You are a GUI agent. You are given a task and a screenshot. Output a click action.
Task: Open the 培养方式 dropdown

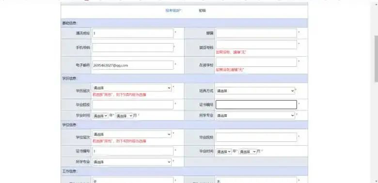tap(255, 91)
